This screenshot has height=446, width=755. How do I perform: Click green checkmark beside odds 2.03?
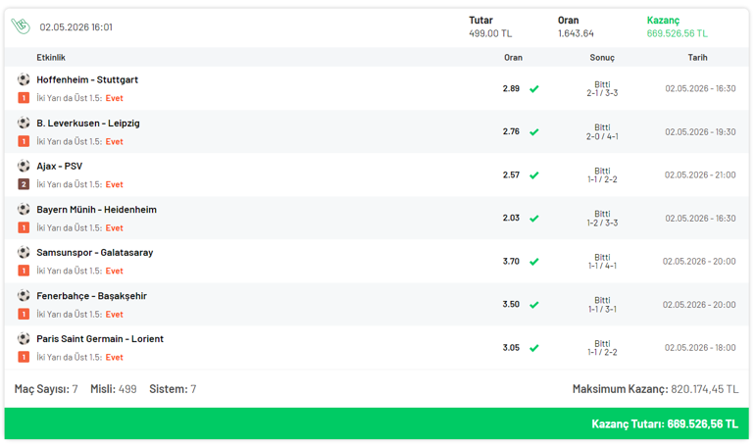(534, 218)
